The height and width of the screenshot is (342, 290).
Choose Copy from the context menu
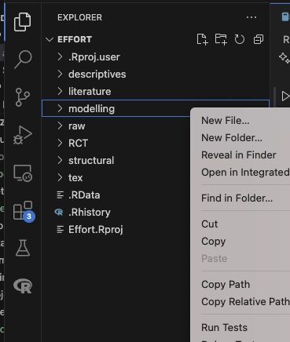click(213, 242)
